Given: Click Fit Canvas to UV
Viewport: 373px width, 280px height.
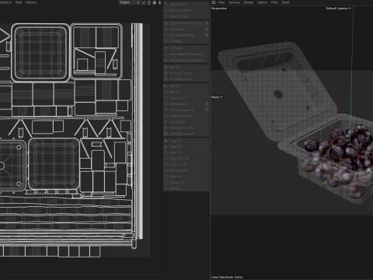Looking at the screenshot, I should pos(186,79).
